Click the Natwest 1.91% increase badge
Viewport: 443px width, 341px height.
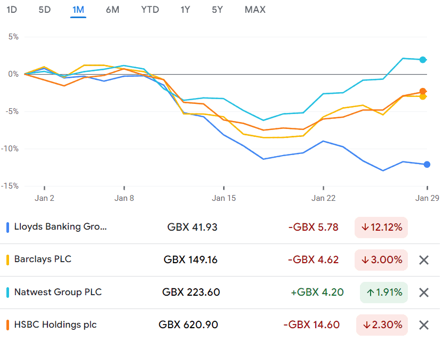pyautogui.click(x=383, y=293)
